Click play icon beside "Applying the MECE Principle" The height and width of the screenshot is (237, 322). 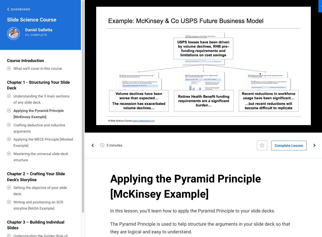pos(9,139)
